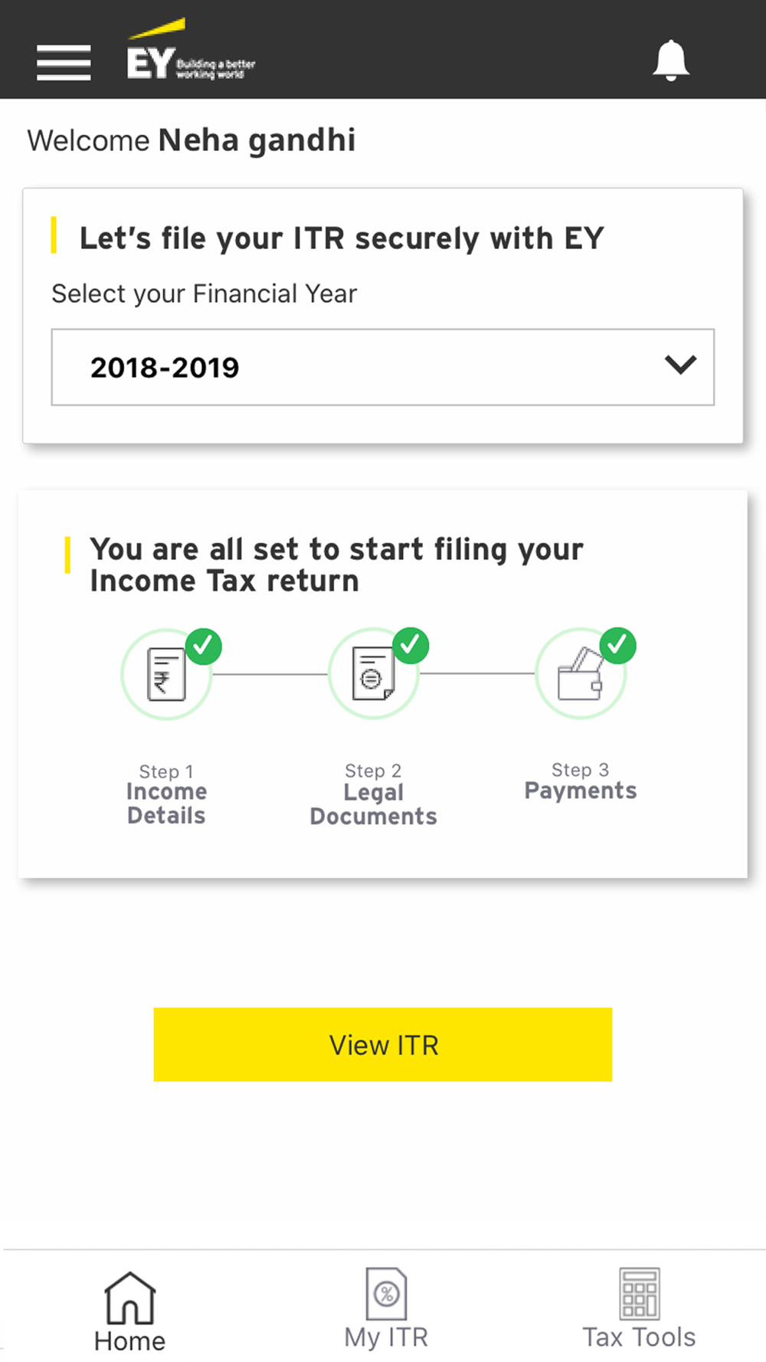Image resolution: width=766 pixels, height=1362 pixels.
Task: Tap the My ITR document icon
Action: (x=386, y=1295)
